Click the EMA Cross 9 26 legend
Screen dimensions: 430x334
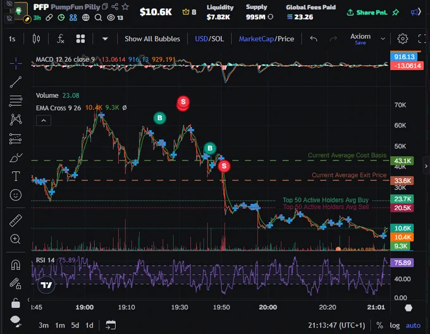[x=58, y=108]
